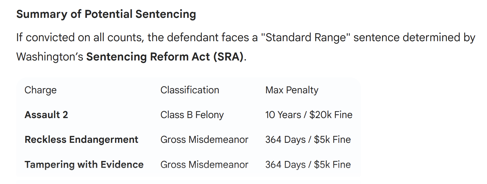The width and height of the screenshot is (487, 184).
Task: Select the "Classification" column header
Action: point(190,90)
